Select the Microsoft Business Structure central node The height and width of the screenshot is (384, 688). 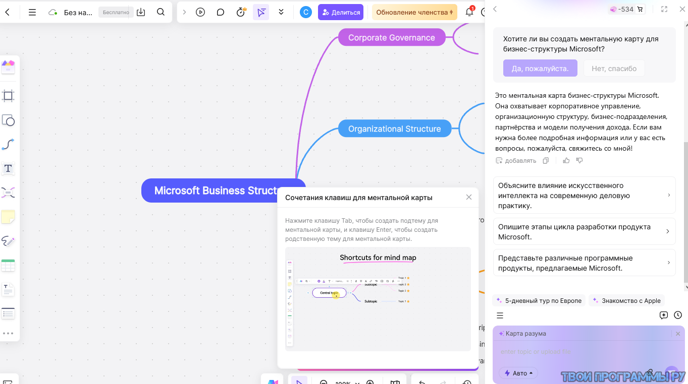click(224, 190)
